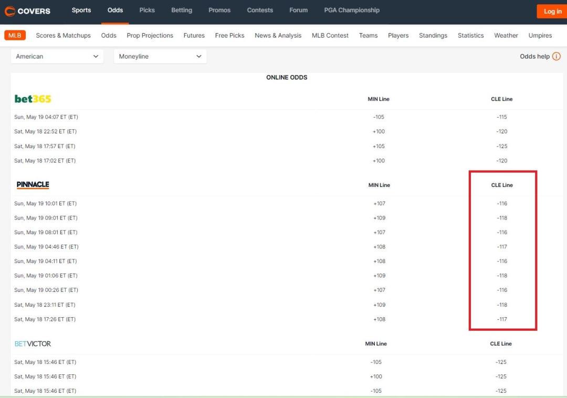Open Prop Projections tab
The image size is (567, 398).
click(150, 35)
